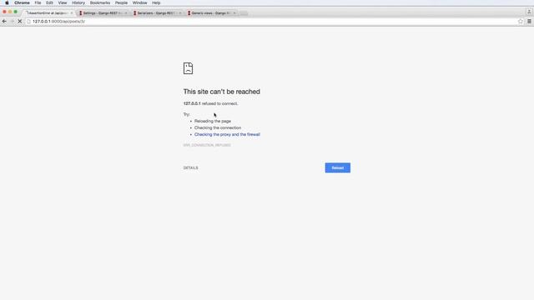Close the Generic views tab

coord(234,13)
